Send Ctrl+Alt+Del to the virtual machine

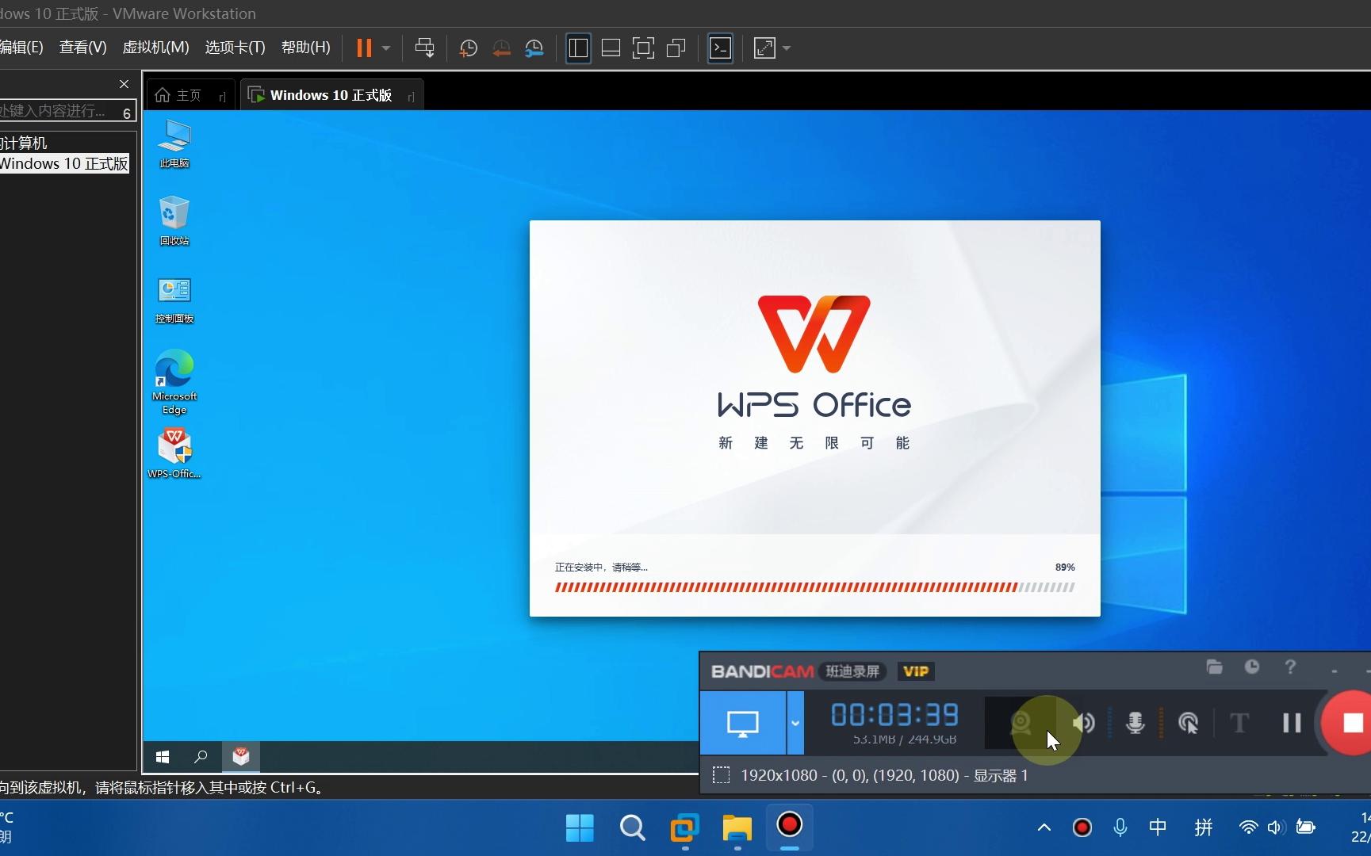(424, 48)
